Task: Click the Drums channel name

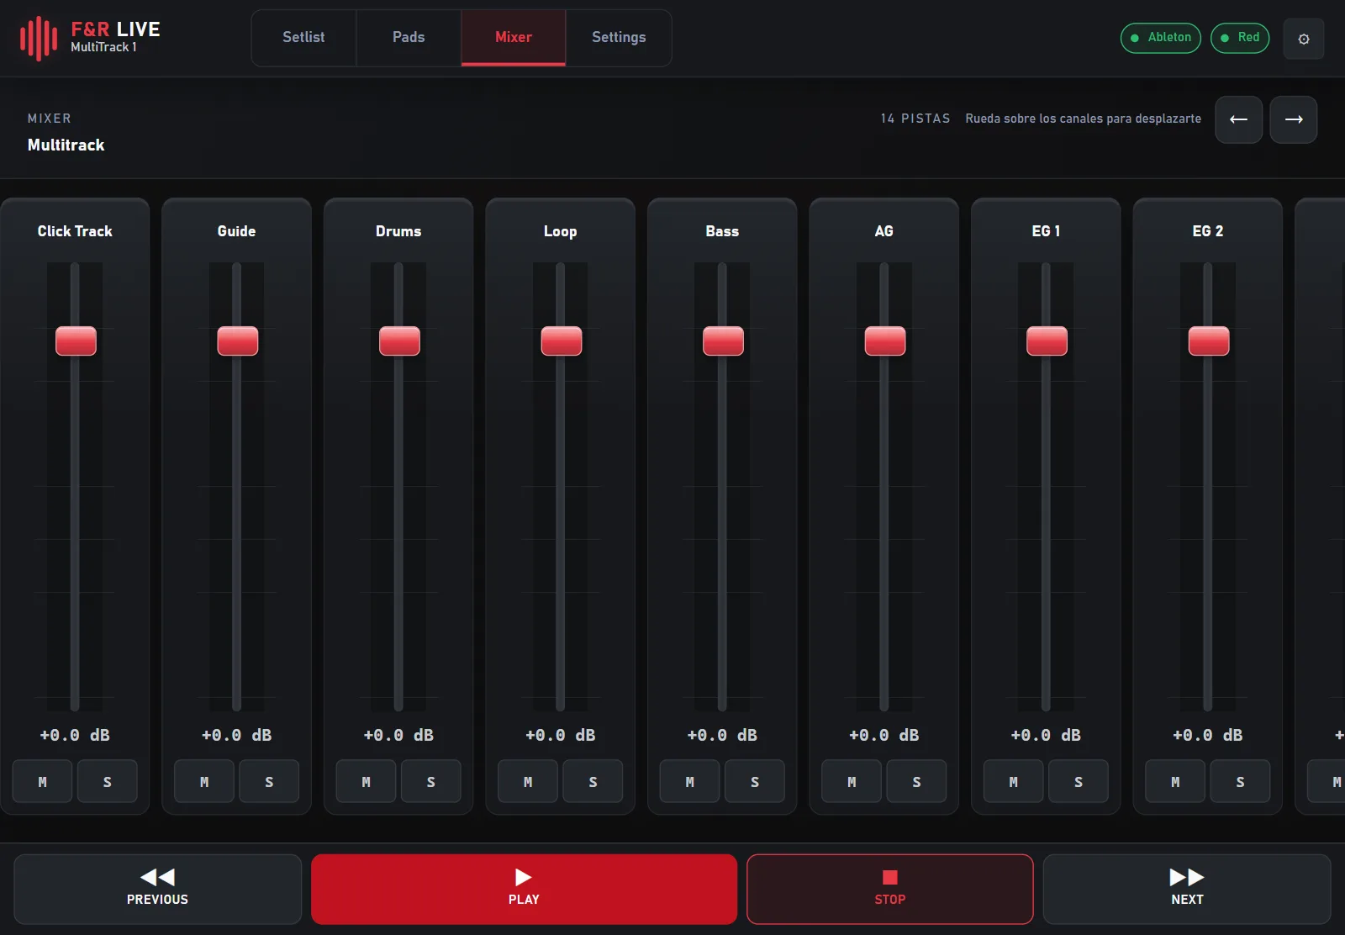Action: pos(398,231)
